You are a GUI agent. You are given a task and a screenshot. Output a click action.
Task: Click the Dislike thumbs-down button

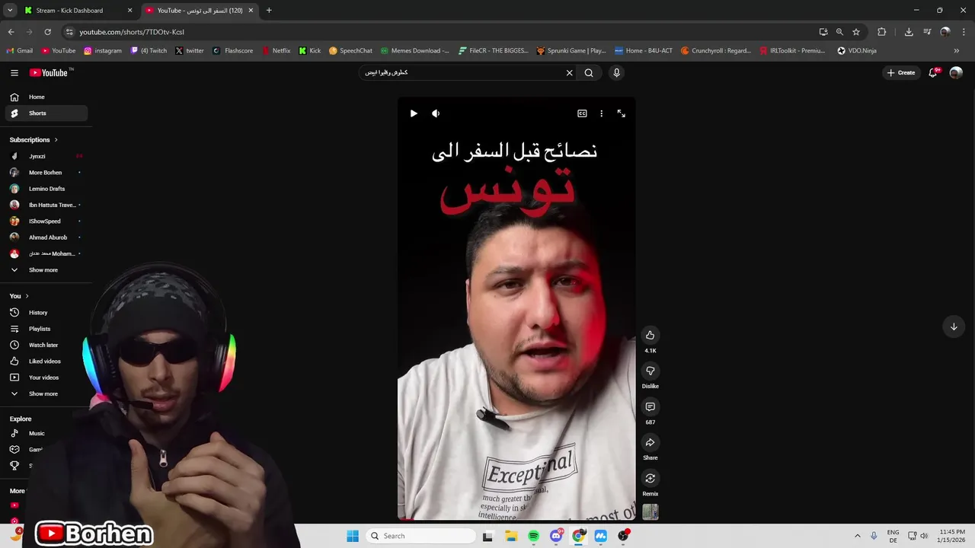tap(650, 371)
